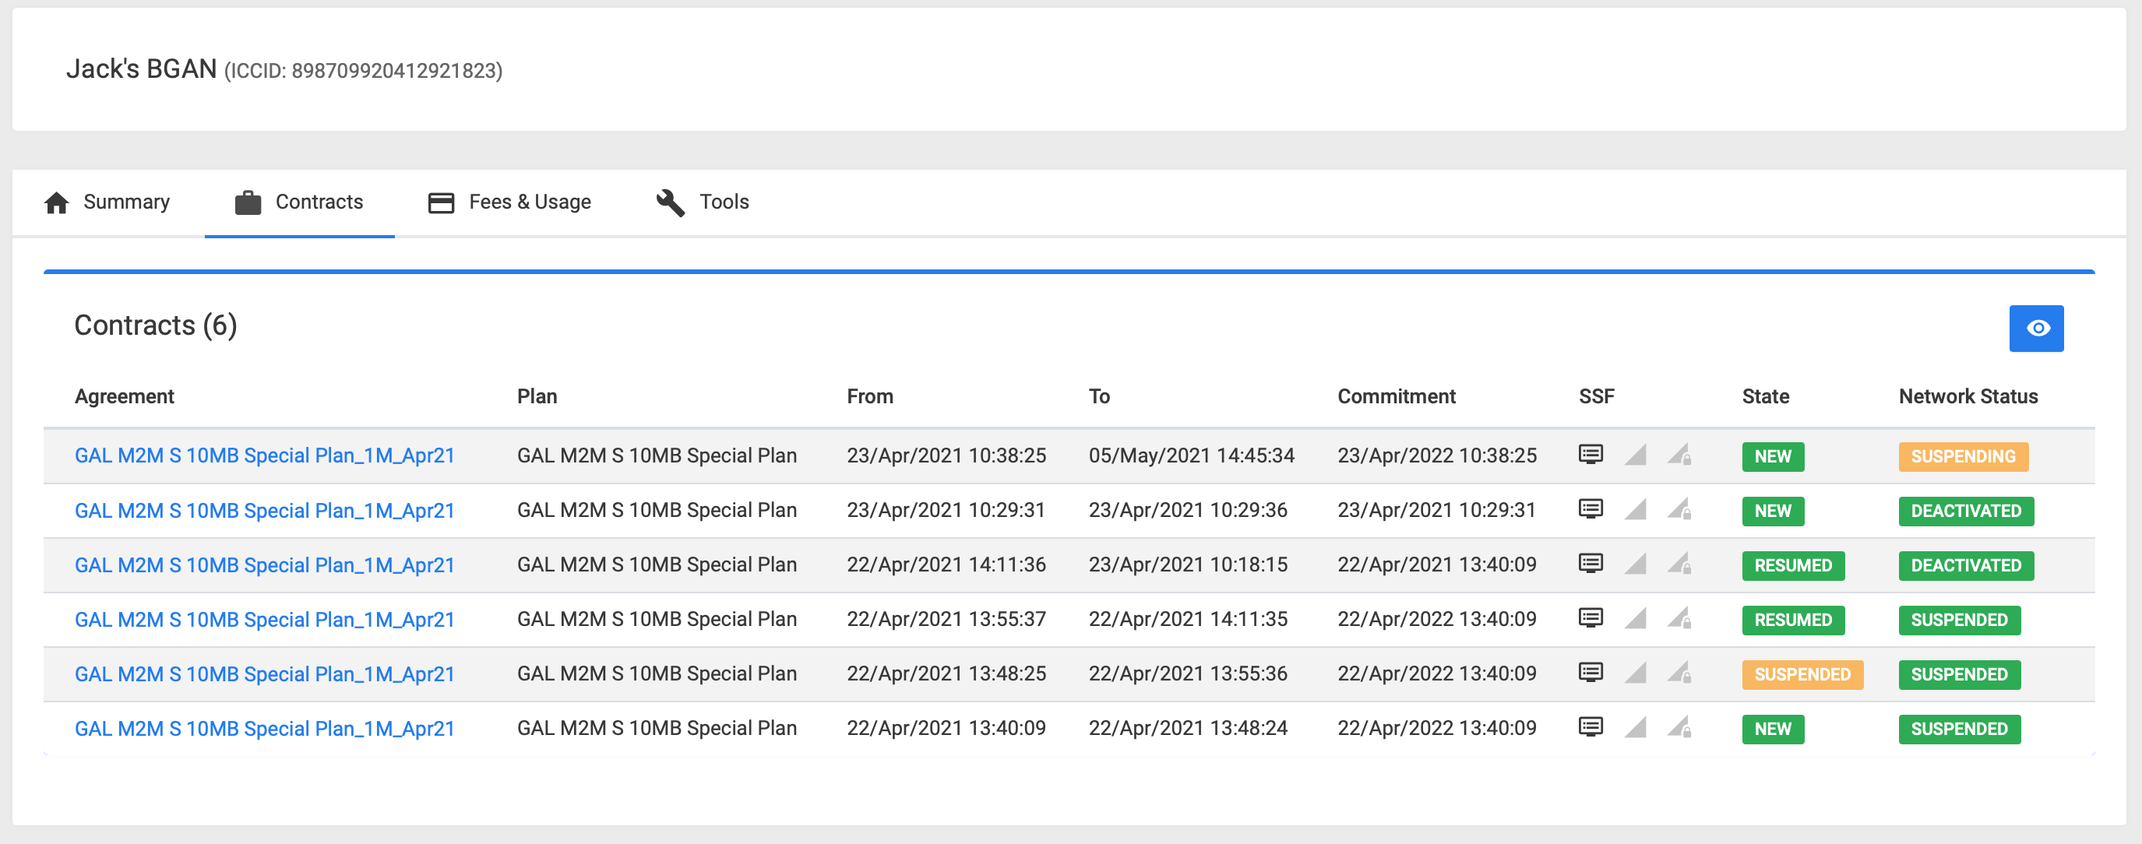Screen dimensions: 2142x844
Task: Click signal icon in the SUSPENDING row
Action: coord(1635,455)
